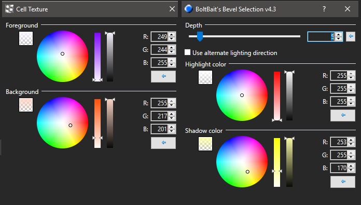Increment Foreground R value up arrow
This screenshot has width=361, height=205.
pyautogui.click(x=172, y=35)
